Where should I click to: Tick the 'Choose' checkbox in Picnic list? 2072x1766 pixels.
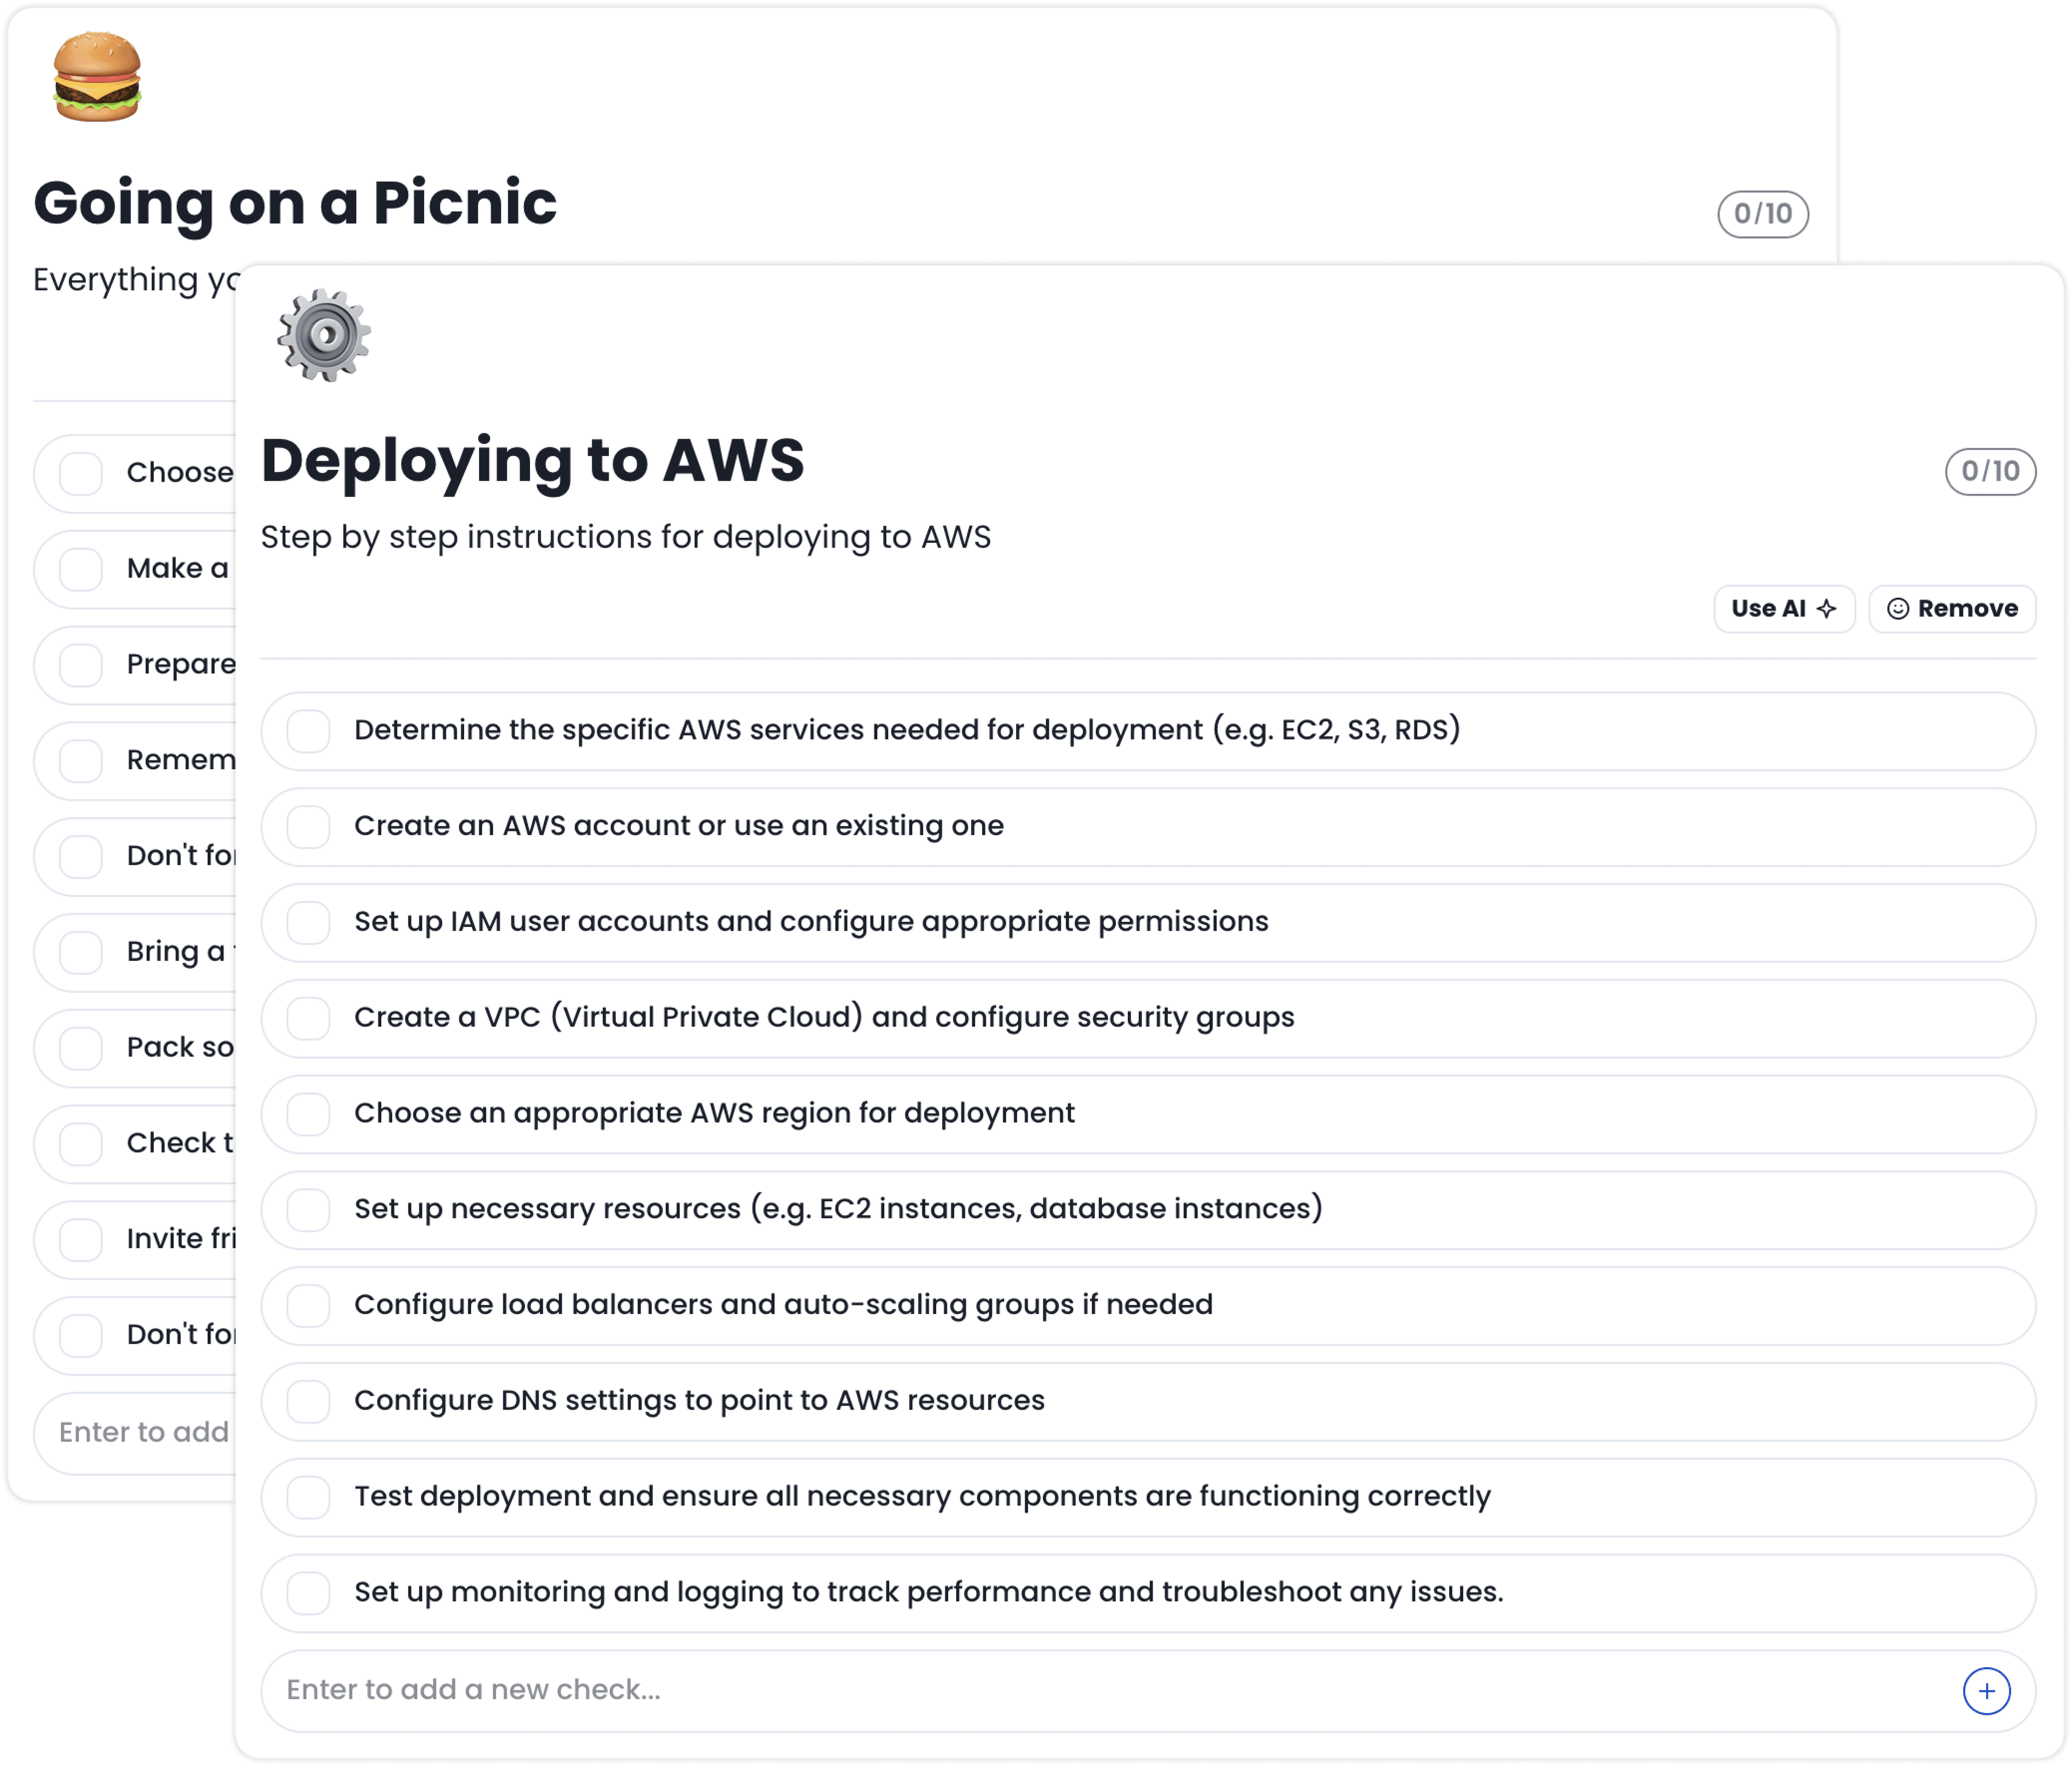(x=81, y=473)
